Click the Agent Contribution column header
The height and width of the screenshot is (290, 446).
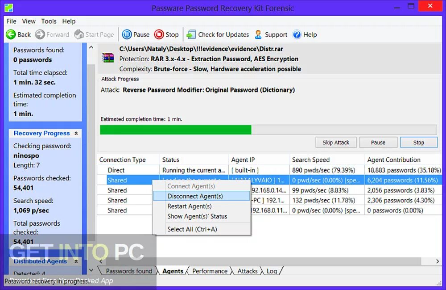pyautogui.click(x=404, y=160)
